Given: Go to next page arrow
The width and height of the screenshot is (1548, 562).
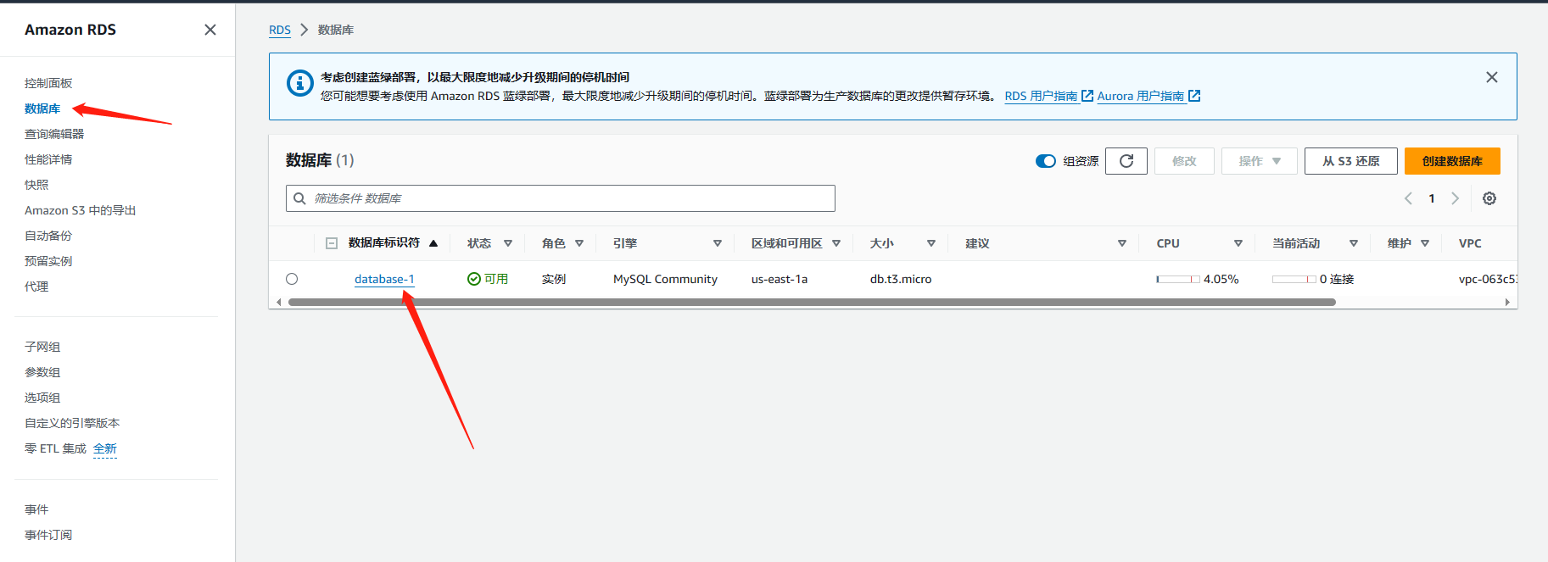Looking at the screenshot, I should point(1455,198).
